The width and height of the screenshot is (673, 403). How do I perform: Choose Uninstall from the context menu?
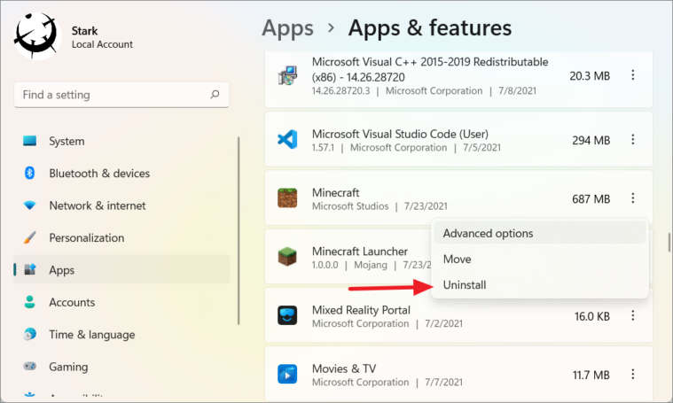pyautogui.click(x=539, y=284)
